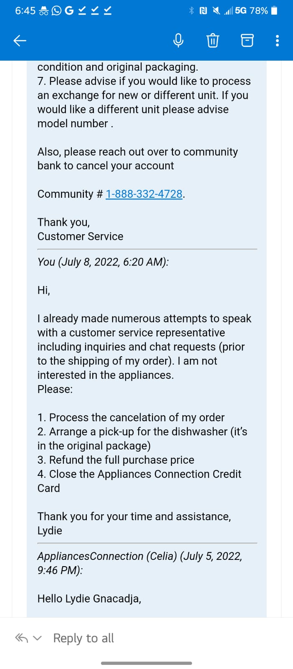Expand reply options chevron

(38, 638)
